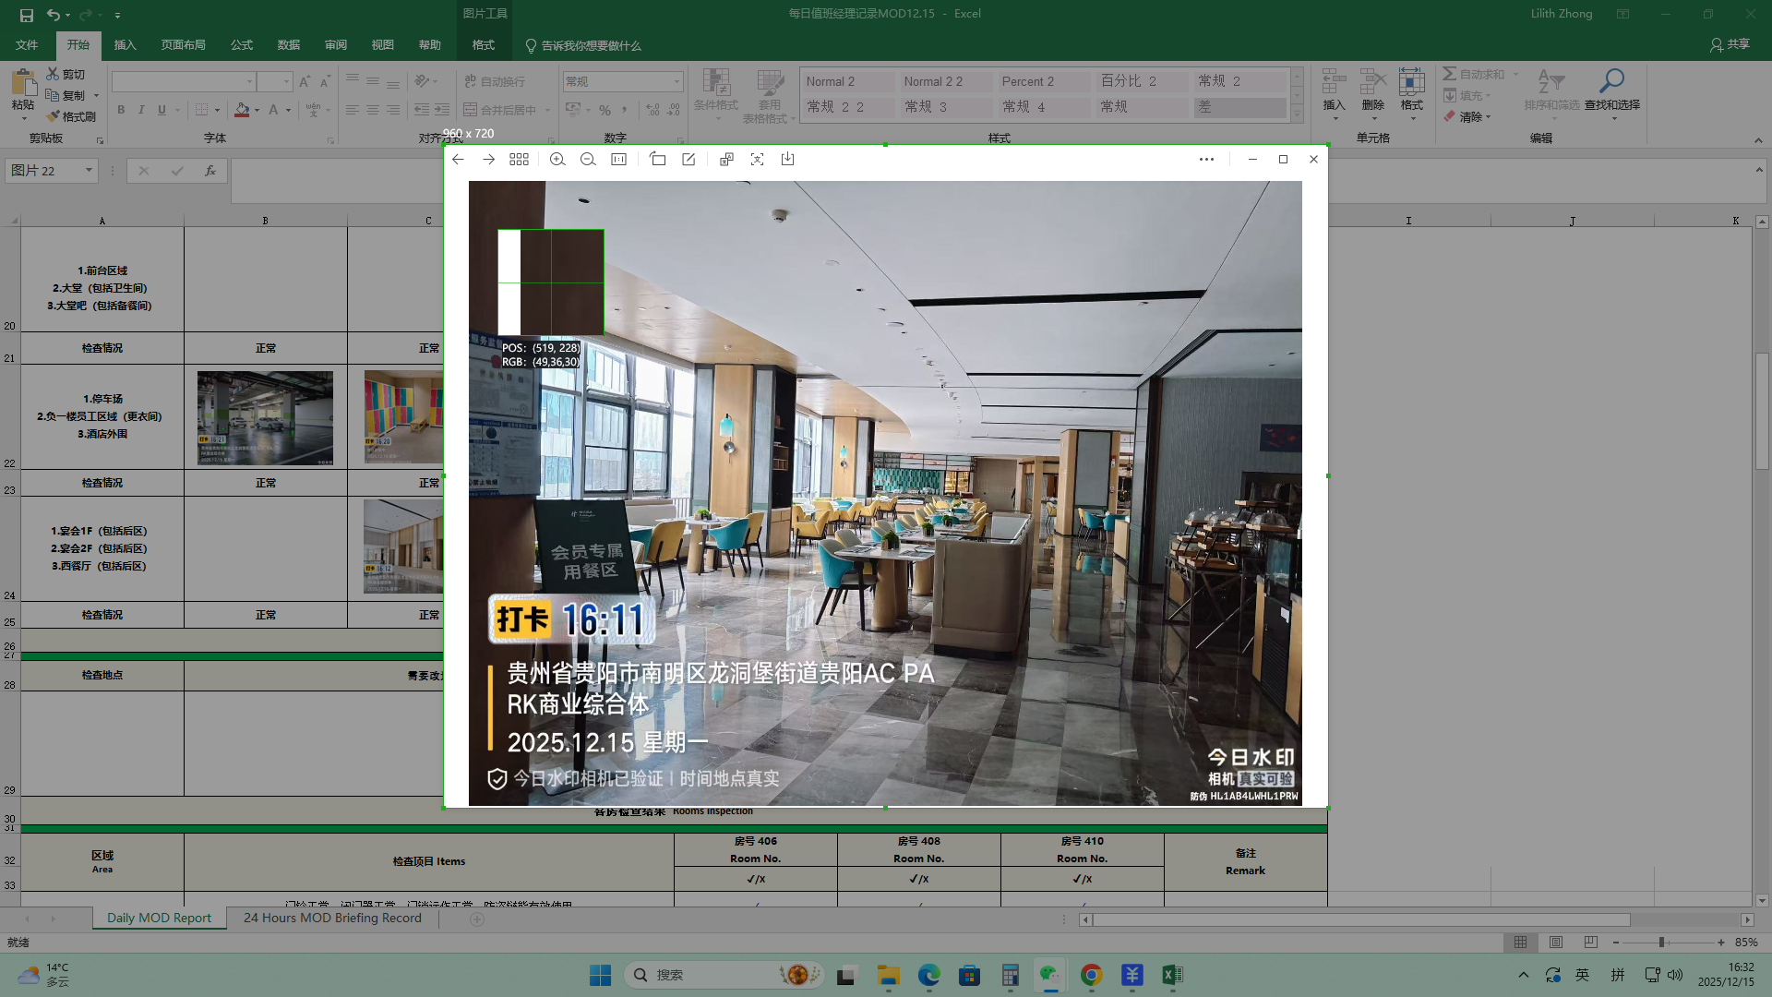The width and height of the screenshot is (1772, 997).
Task: Open viewer more options ellipsis menu
Action: coord(1206,160)
